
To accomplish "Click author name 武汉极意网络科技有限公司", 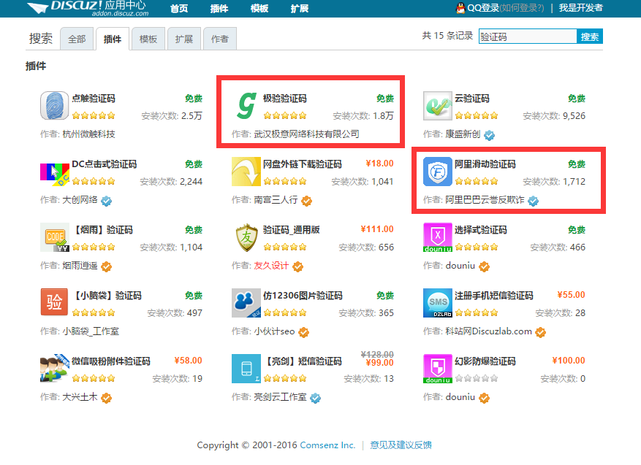I will pyautogui.click(x=306, y=134).
